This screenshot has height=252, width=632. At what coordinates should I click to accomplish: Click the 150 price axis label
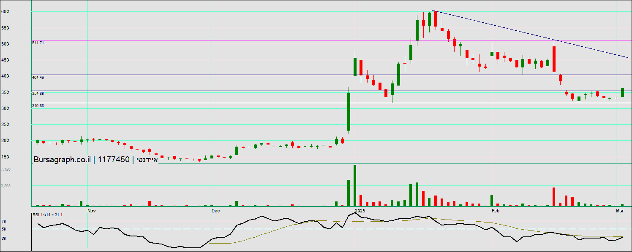[x=5, y=157]
